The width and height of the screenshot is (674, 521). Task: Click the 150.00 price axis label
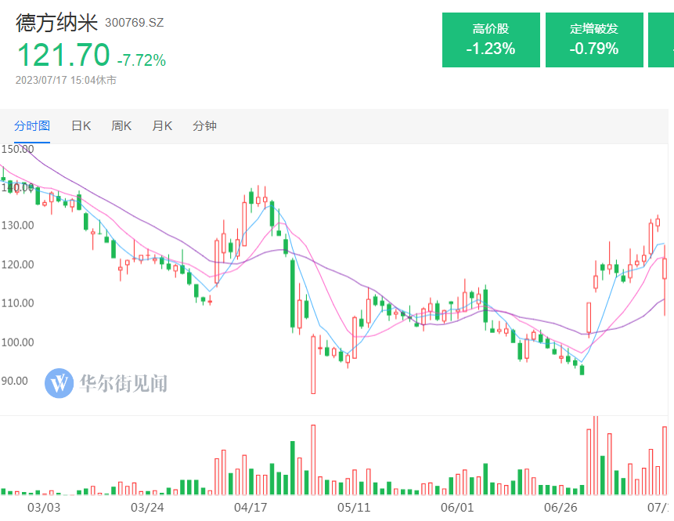pos(17,149)
